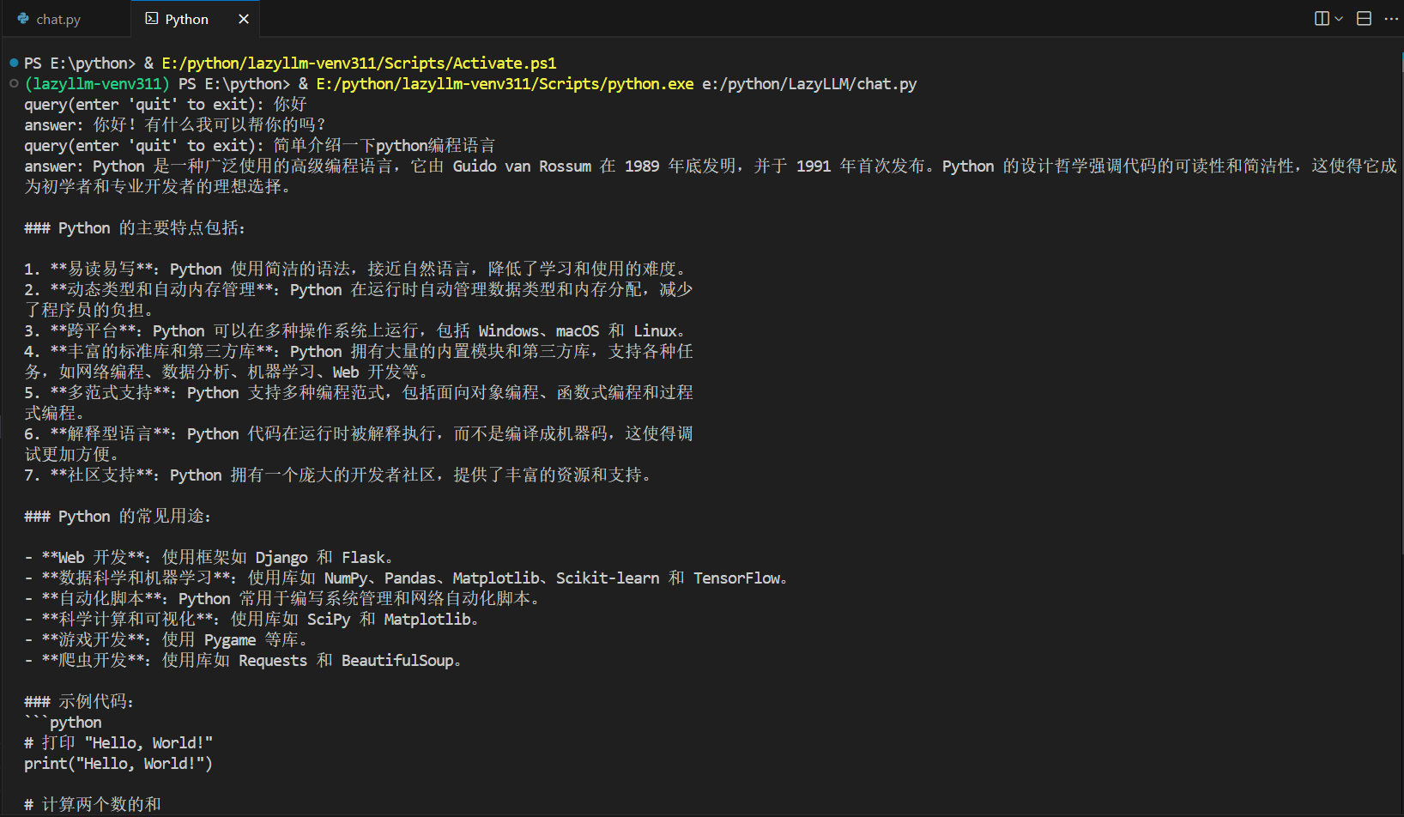
Task: Click the word TensorFlow in the output
Action: tap(737, 578)
